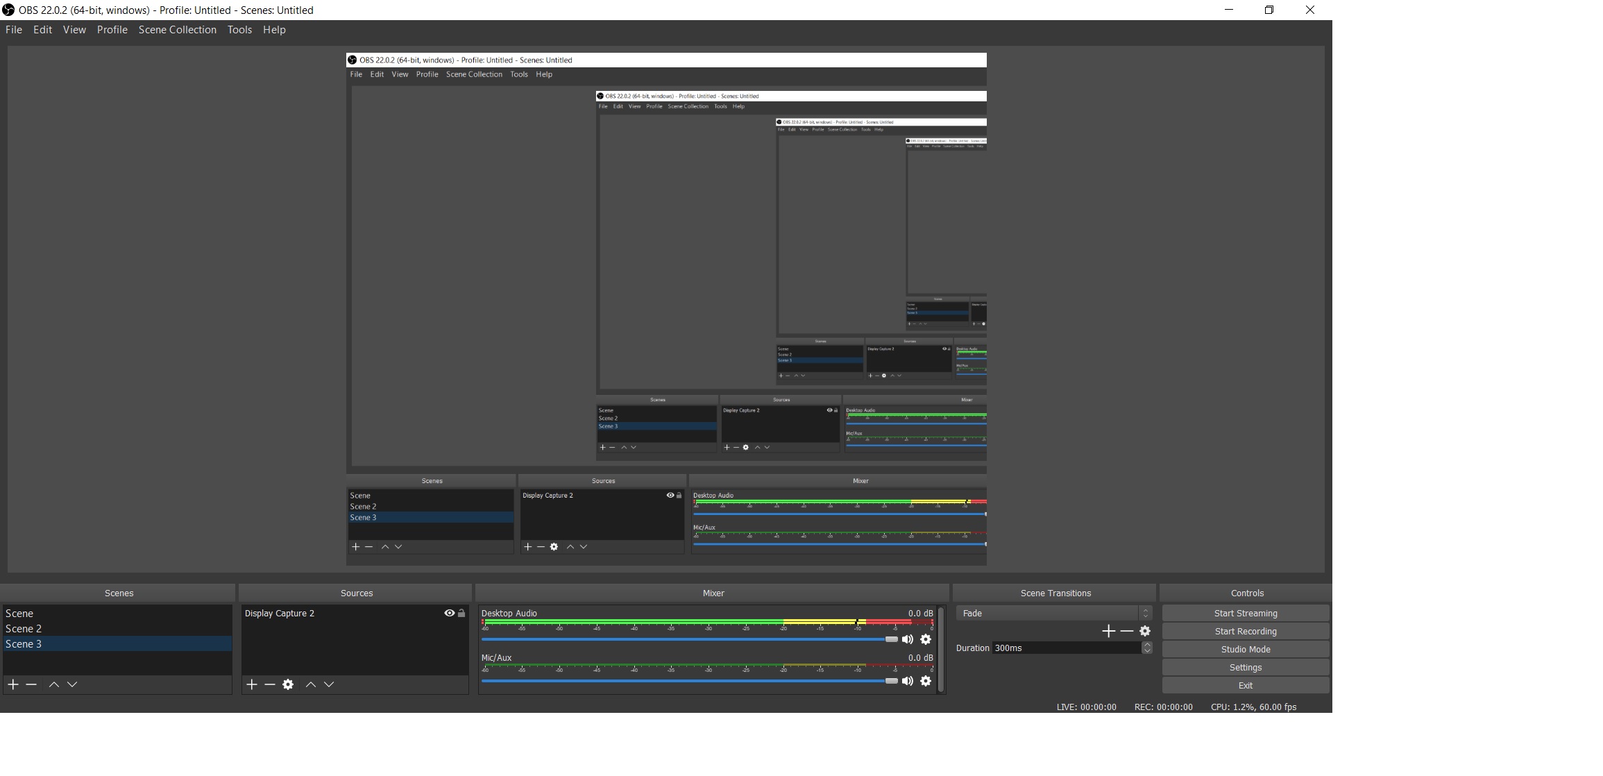Open View menu in menu bar

coord(75,28)
